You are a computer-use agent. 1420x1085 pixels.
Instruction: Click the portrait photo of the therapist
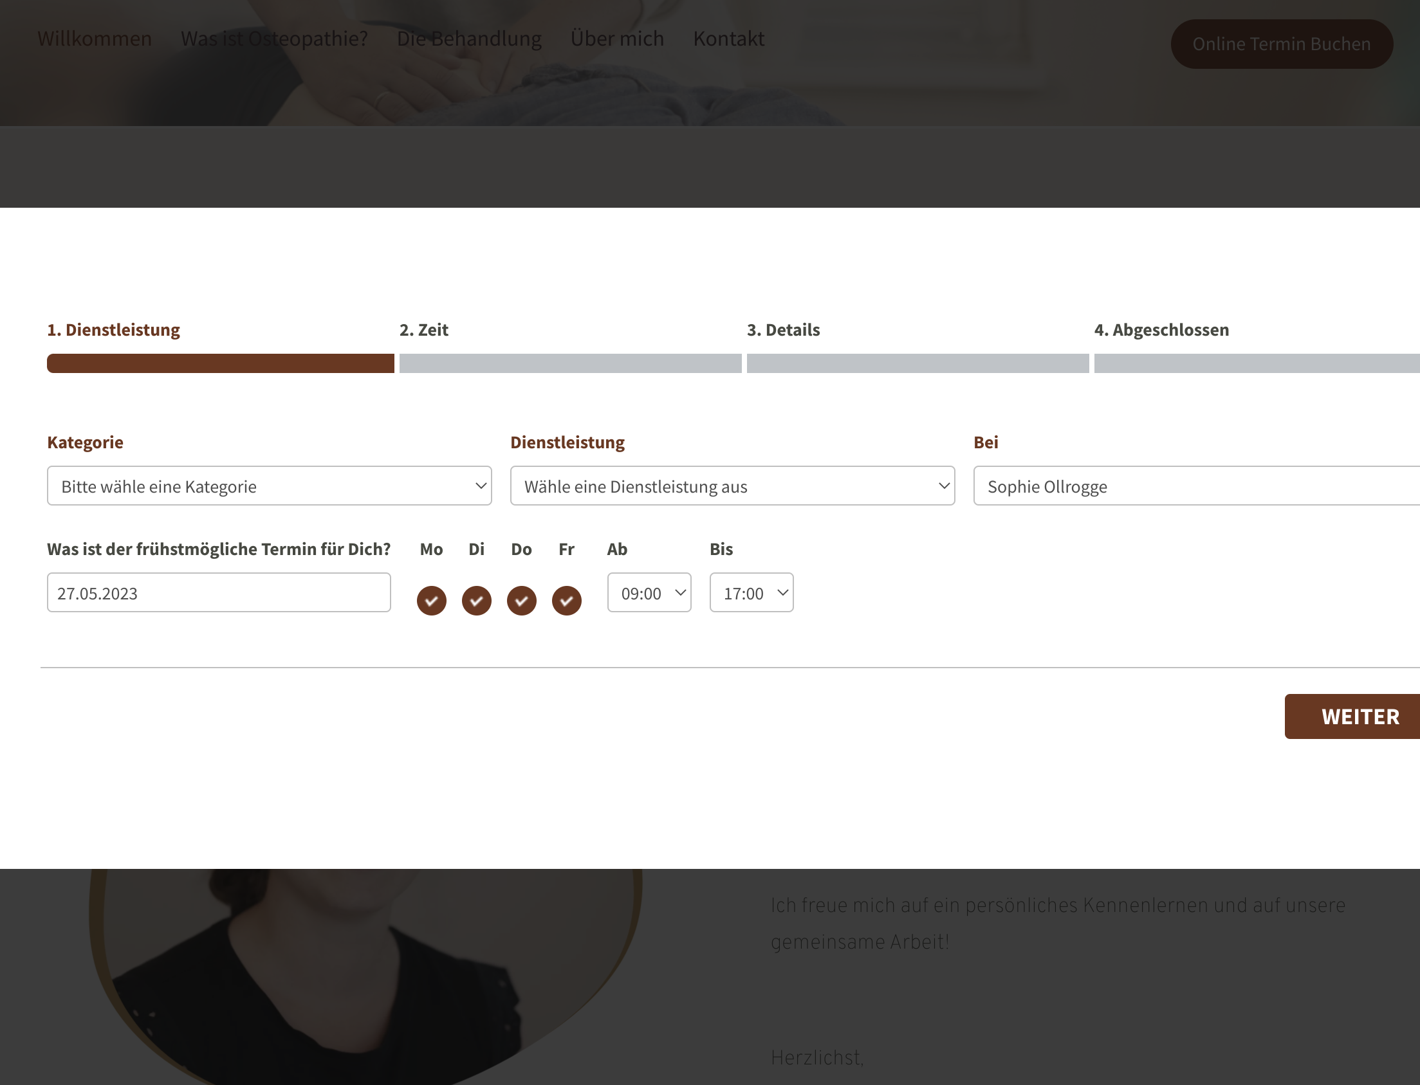(365, 976)
